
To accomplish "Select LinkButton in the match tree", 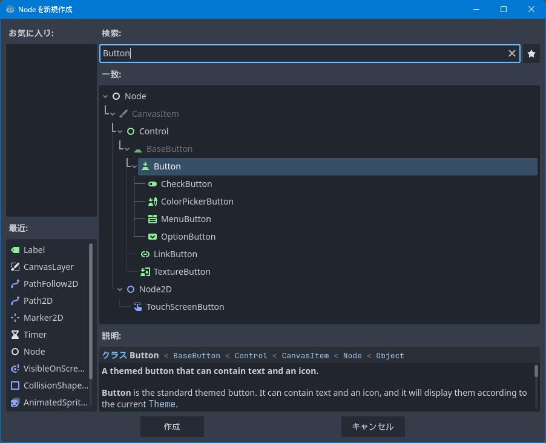I will click(176, 254).
